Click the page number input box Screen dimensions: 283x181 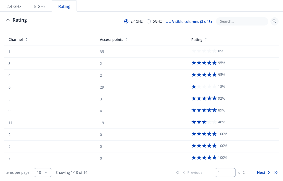pos(225,173)
